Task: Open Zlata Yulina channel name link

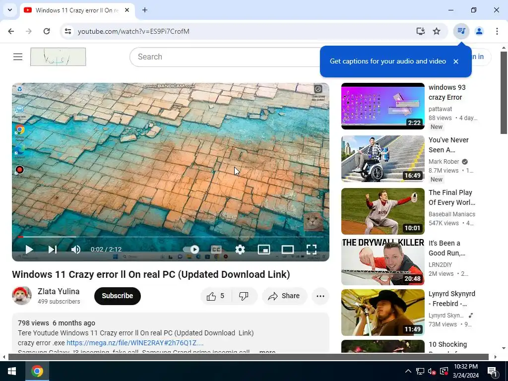Action: (59, 291)
